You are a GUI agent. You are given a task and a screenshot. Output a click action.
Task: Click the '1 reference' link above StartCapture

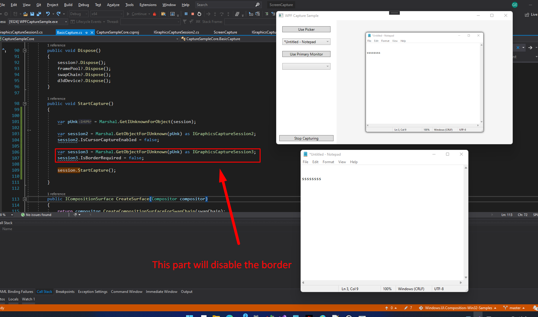(x=56, y=99)
